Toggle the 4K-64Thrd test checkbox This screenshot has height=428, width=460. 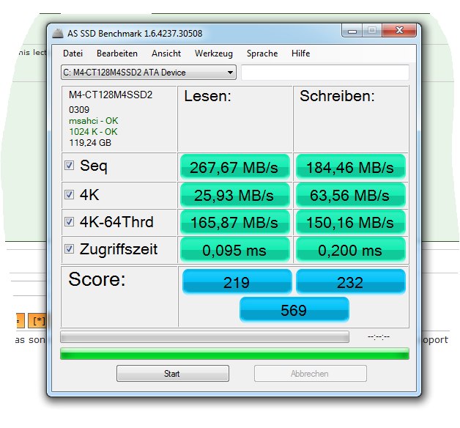coord(70,221)
